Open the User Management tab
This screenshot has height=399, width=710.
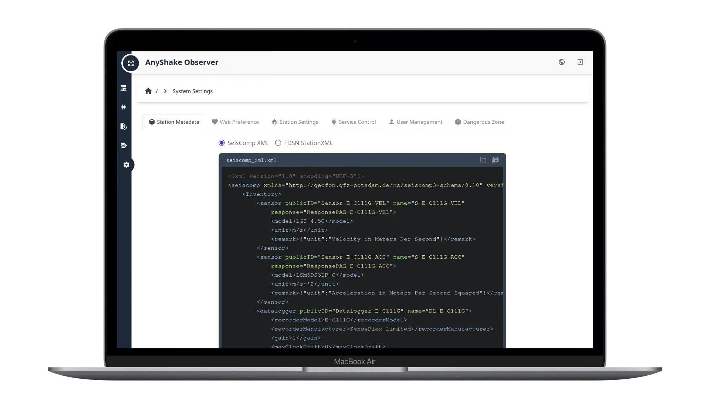click(x=415, y=122)
